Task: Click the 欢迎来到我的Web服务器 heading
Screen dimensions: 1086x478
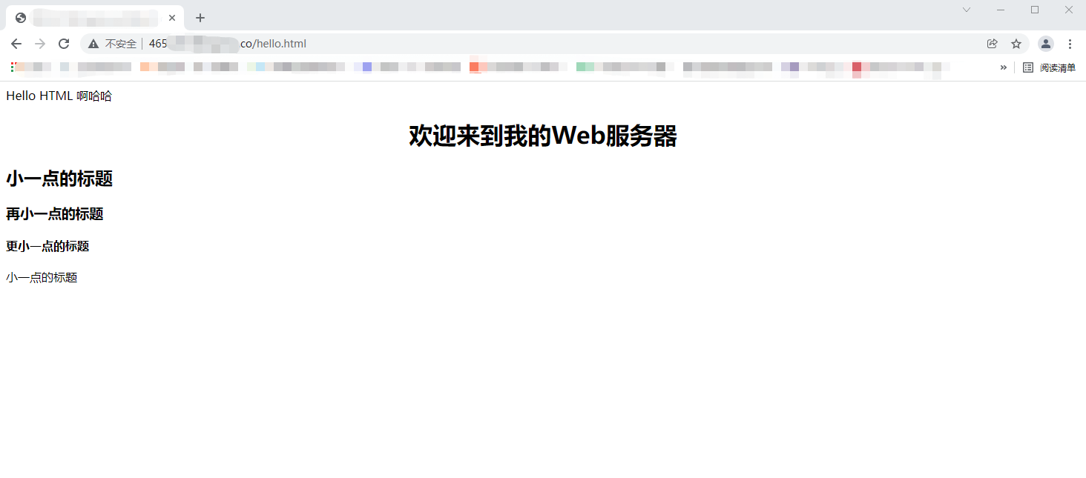Action: 542,136
